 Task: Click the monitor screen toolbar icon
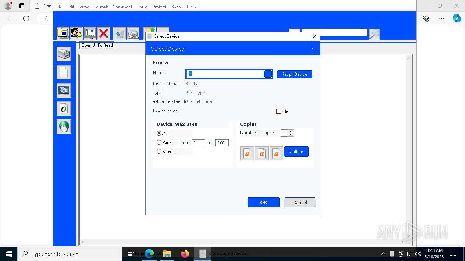point(90,33)
